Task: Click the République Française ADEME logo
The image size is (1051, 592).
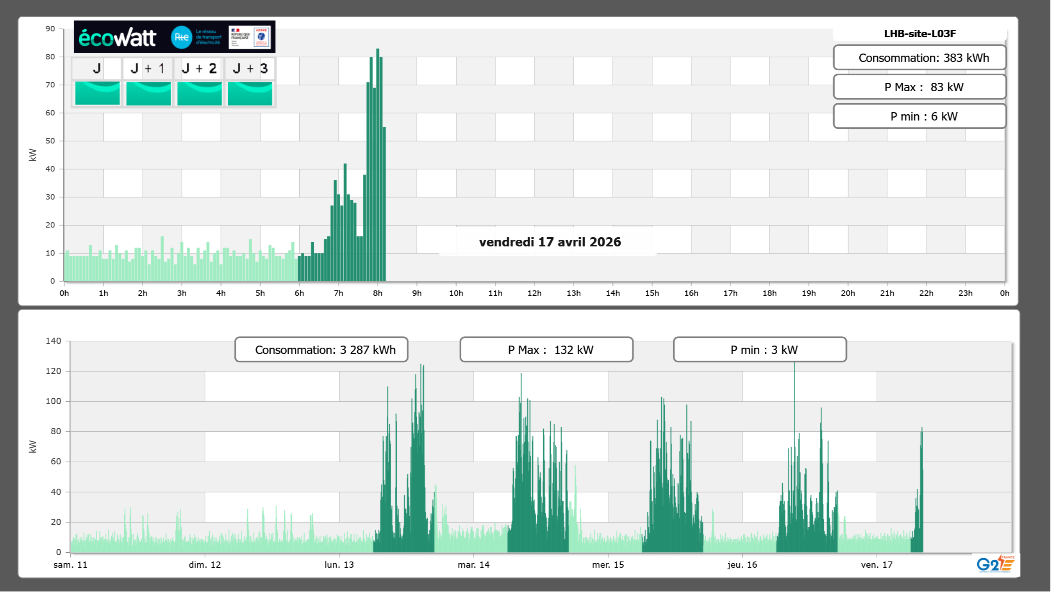Action: 250,37
